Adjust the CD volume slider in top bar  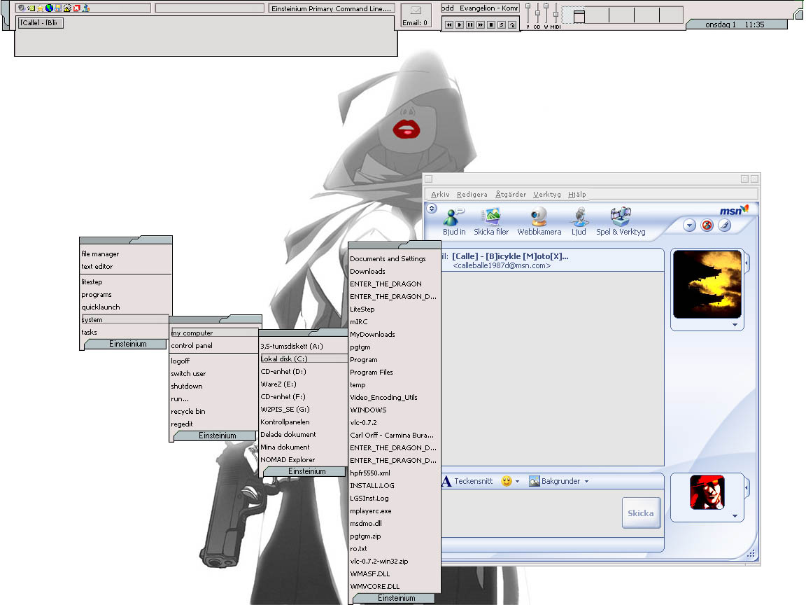tap(537, 11)
